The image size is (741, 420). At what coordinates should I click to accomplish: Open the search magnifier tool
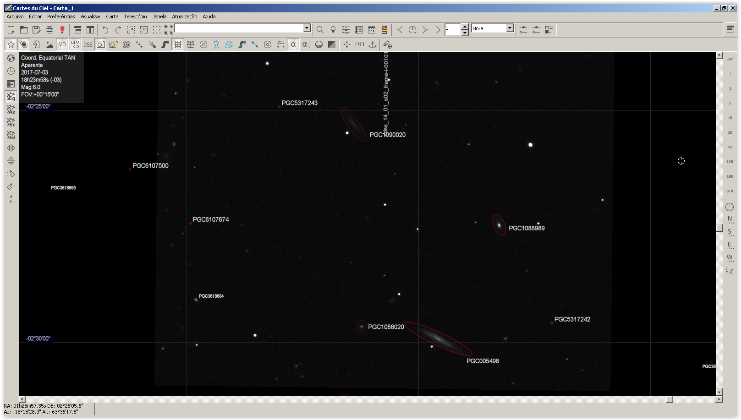pos(320,30)
